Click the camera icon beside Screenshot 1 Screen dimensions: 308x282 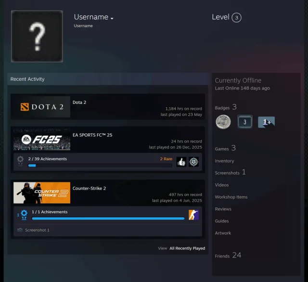click(x=20, y=230)
